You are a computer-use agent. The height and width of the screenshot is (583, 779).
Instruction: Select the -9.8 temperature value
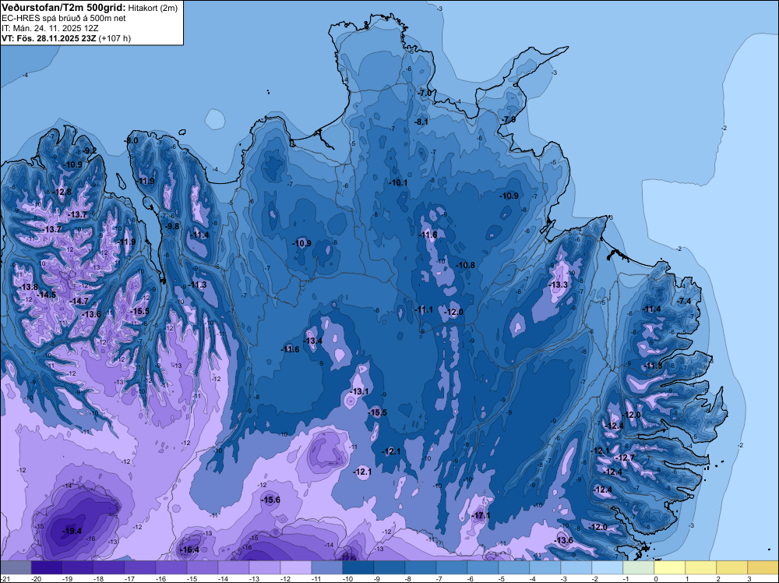(x=172, y=226)
